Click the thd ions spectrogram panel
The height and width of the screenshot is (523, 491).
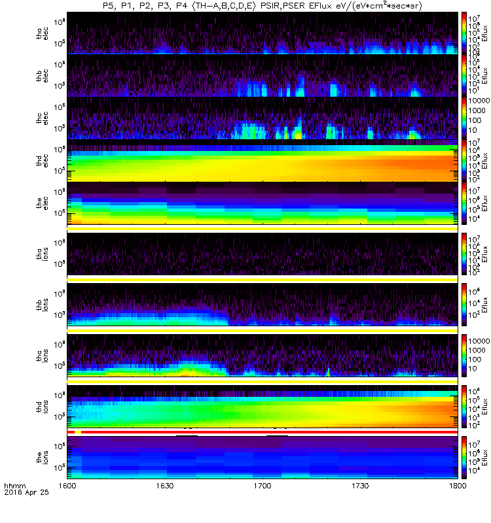click(263, 407)
